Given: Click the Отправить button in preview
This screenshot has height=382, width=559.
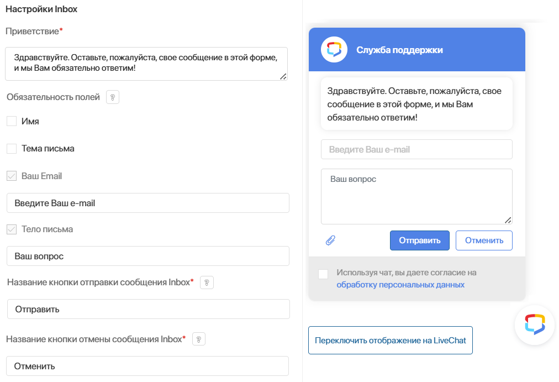Looking at the screenshot, I should pos(420,240).
